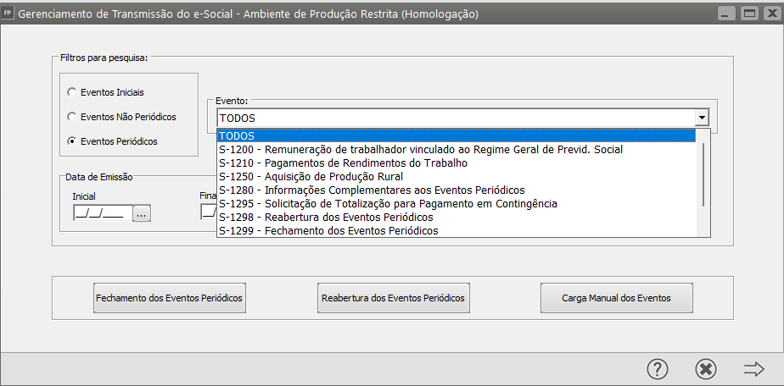The height and width of the screenshot is (386, 784).
Task: Click Fechamento dos Eventos Periódicos button
Action: point(170,298)
